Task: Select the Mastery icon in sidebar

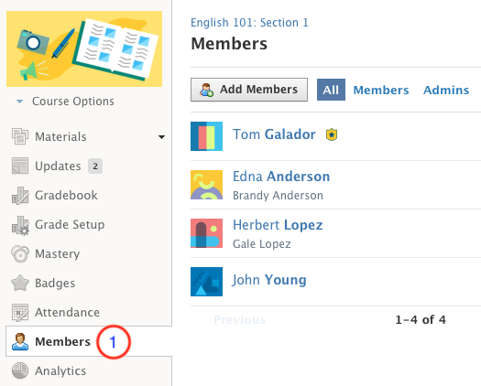Action: pyautogui.click(x=20, y=253)
